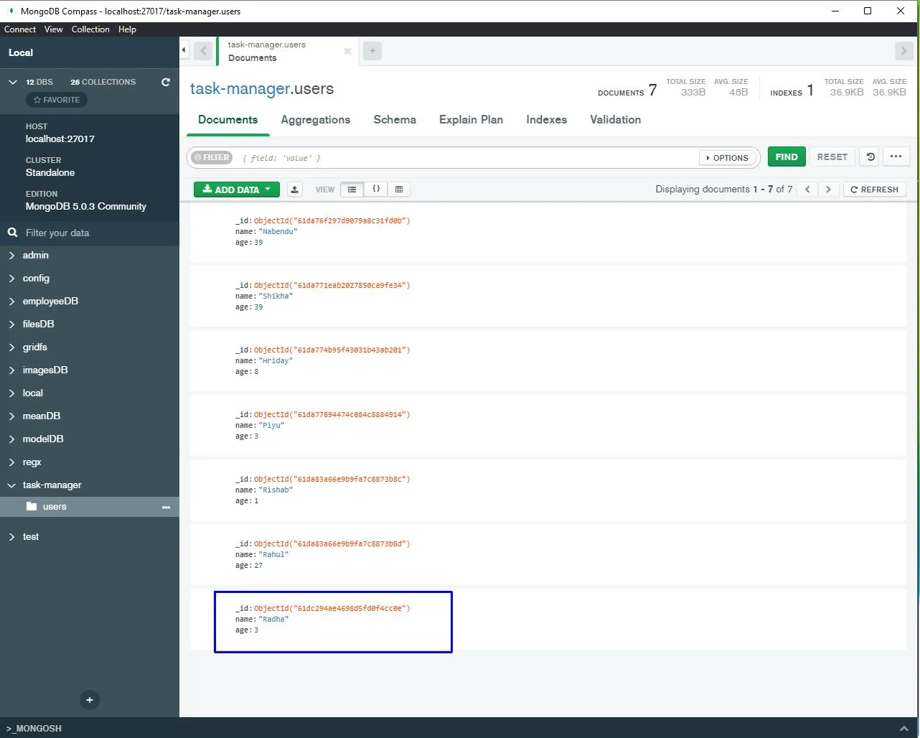Click name value "Hriday"
The width and height of the screenshot is (920, 738).
[276, 361]
